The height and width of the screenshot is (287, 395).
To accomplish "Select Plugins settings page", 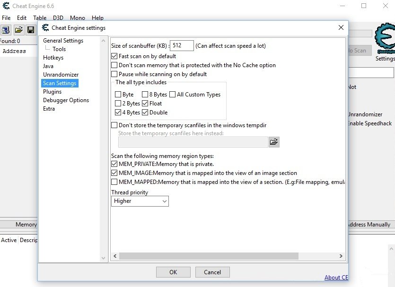I will [x=52, y=92].
